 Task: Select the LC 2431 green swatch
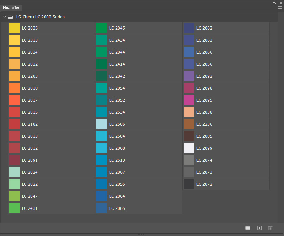14,208
